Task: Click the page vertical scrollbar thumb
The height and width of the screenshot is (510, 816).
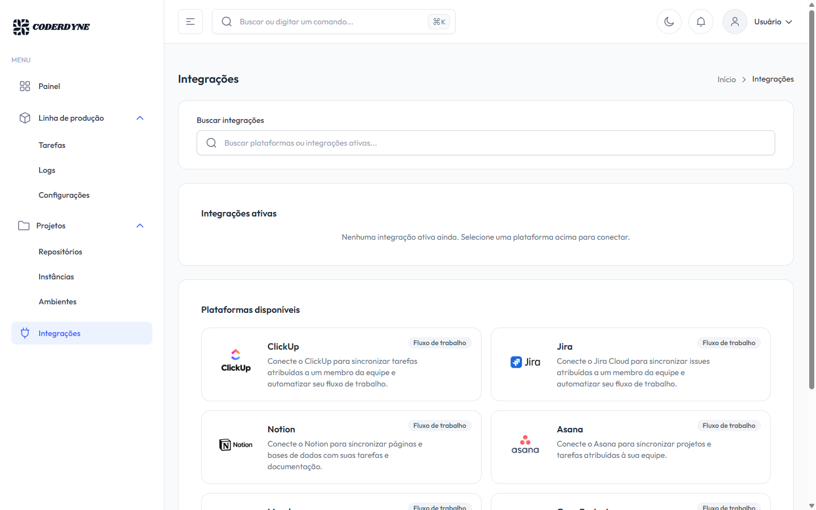Action: [811, 199]
